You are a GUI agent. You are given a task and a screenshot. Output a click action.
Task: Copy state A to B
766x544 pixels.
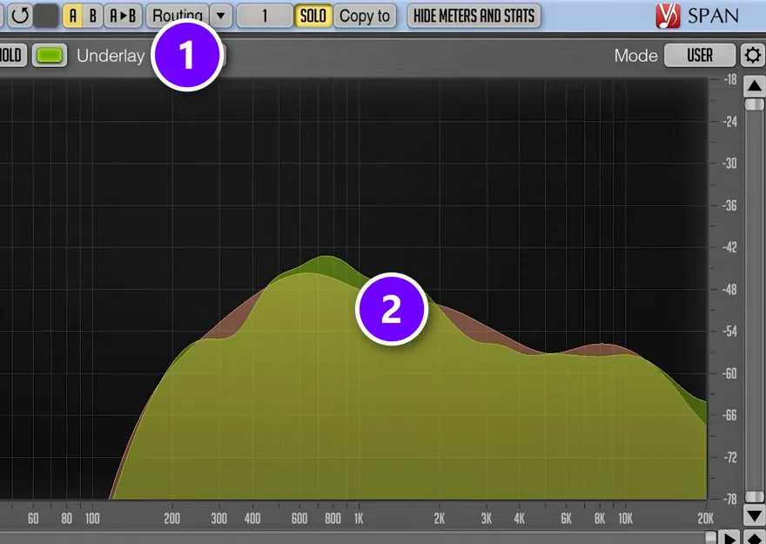tap(123, 16)
